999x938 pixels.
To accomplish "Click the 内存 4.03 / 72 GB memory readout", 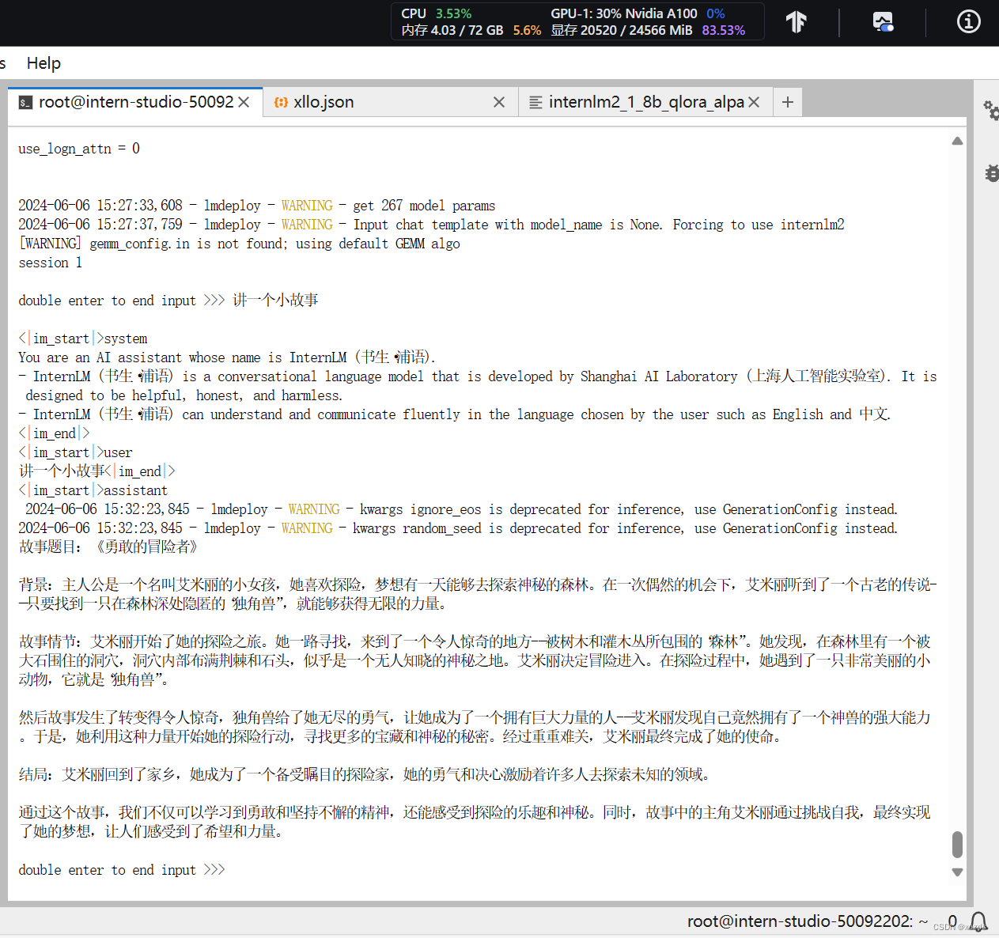I will pyautogui.click(x=452, y=30).
